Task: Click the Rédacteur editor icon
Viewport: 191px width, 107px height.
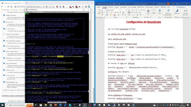Action: pos(177,11)
